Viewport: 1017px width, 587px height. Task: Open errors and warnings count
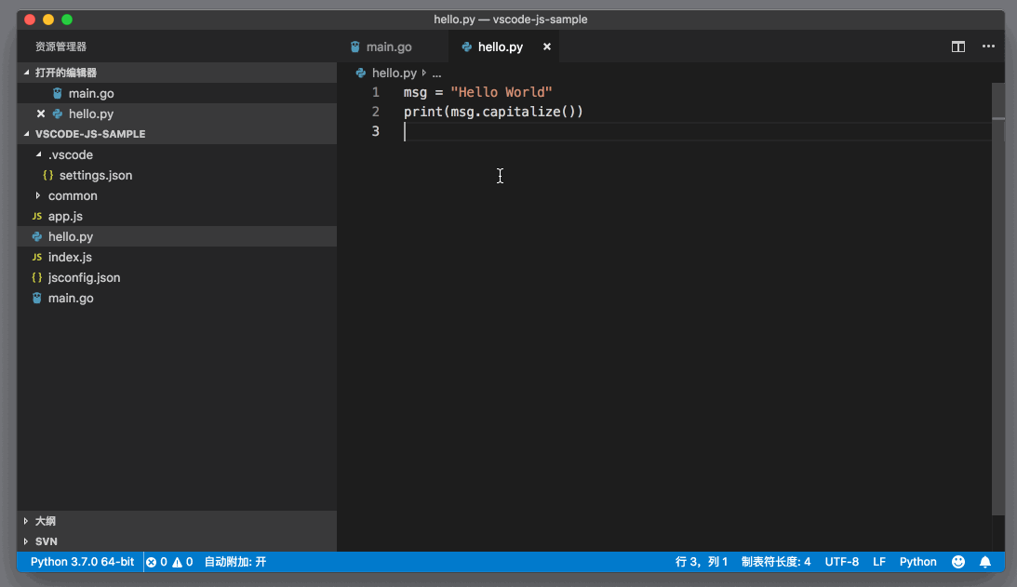pyautogui.click(x=169, y=562)
